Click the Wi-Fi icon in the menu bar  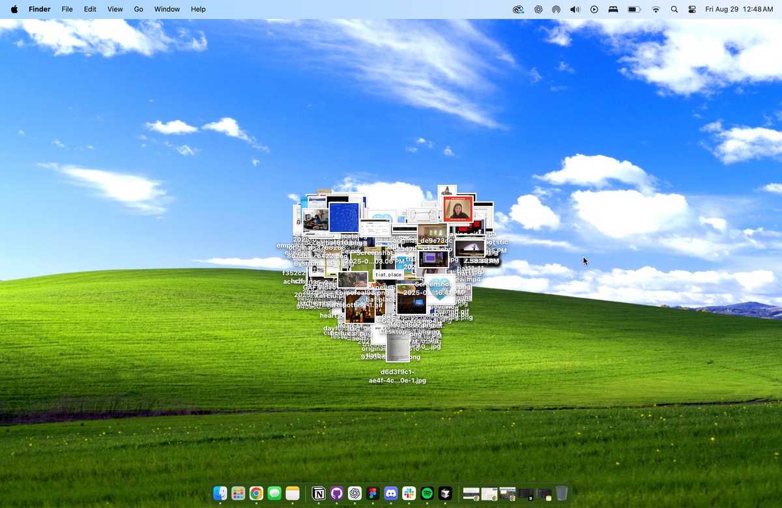coord(656,9)
